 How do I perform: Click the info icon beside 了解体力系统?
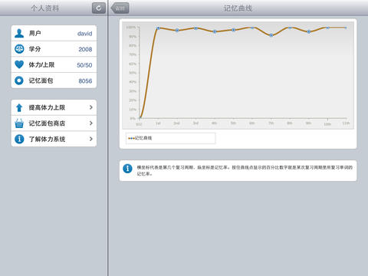[19, 139]
